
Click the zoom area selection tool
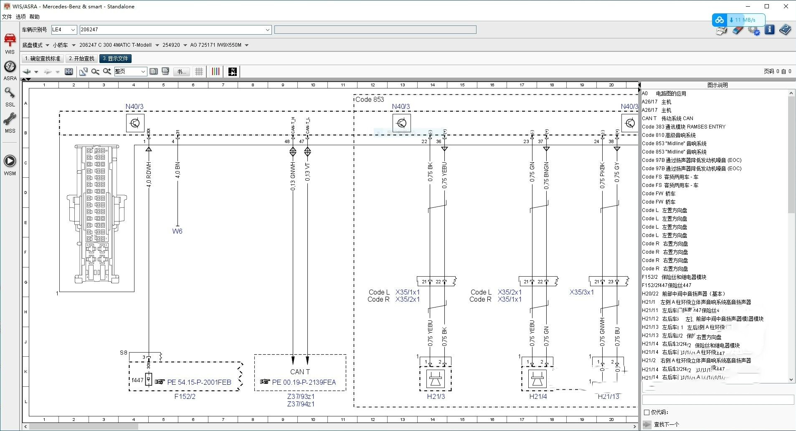tap(84, 72)
